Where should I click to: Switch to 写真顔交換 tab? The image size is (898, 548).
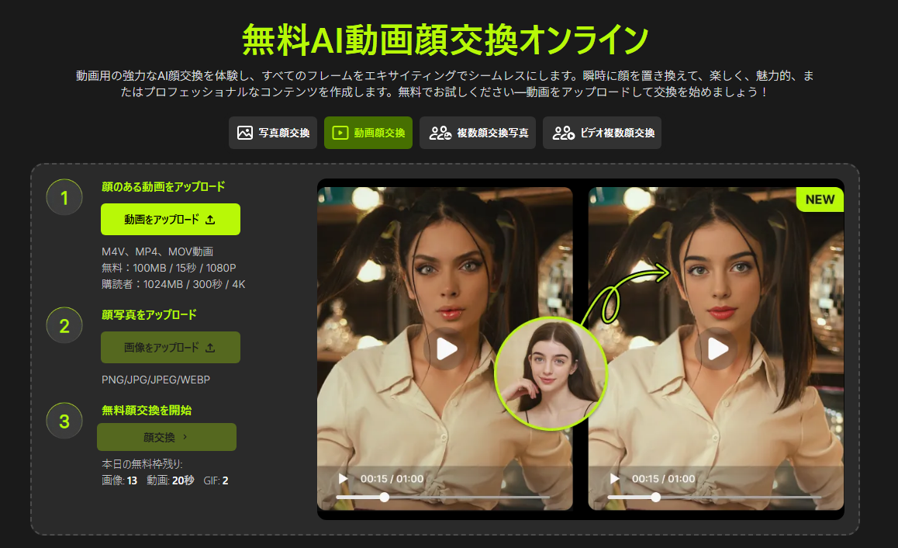click(x=273, y=133)
